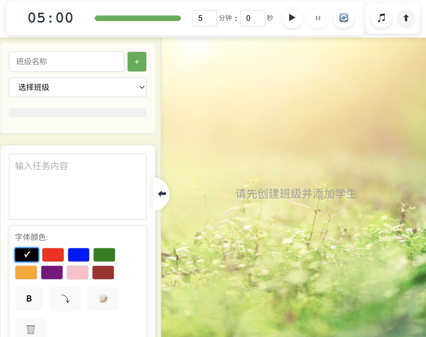Click the upload arrow icon

click(406, 18)
